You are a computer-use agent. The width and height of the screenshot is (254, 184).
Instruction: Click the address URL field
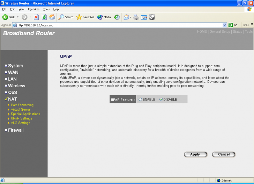[120, 25]
